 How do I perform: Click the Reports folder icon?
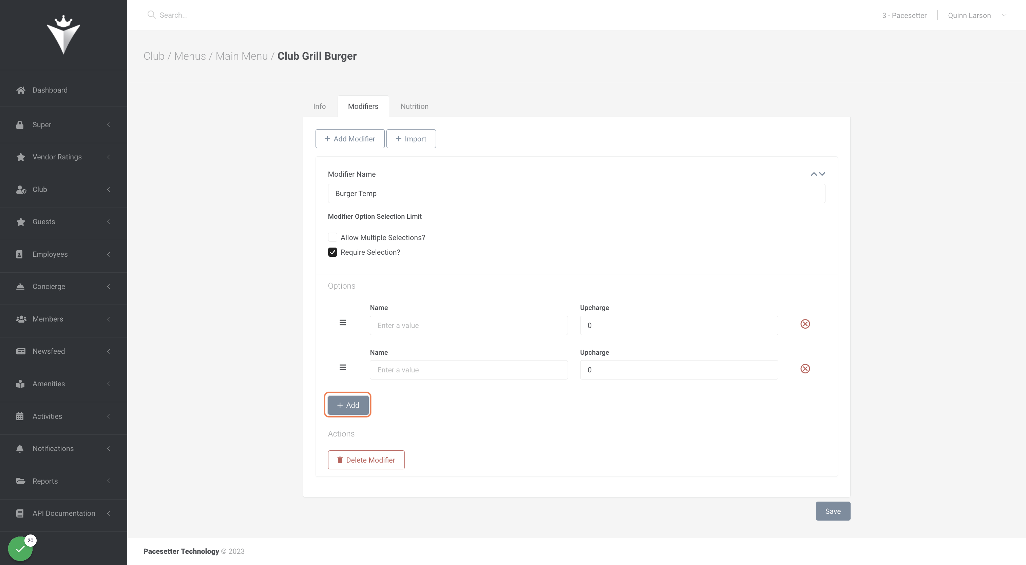(21, 481)
